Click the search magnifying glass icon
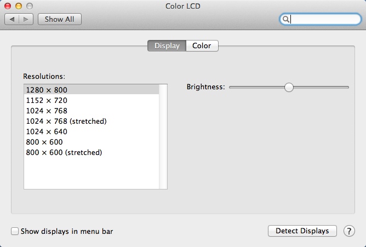Viewport: 366px width, 247px height. (285, 19)
